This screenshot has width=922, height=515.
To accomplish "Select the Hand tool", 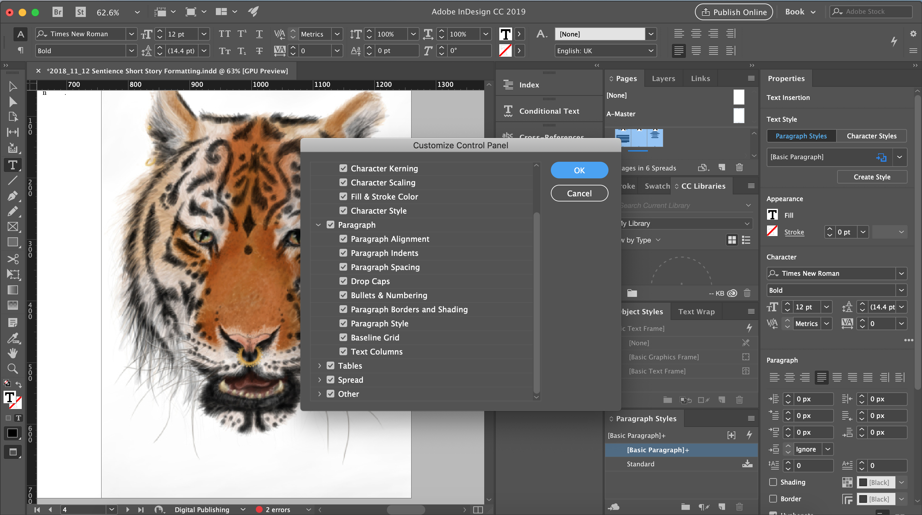I will [x=12, y=353].
